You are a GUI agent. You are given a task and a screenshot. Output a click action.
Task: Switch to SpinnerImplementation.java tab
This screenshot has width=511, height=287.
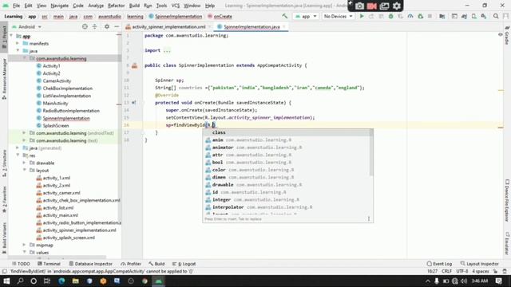(252, 26)
